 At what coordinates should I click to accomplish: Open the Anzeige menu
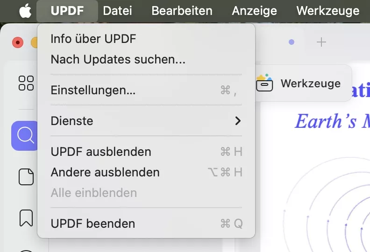tap(254, 11)
